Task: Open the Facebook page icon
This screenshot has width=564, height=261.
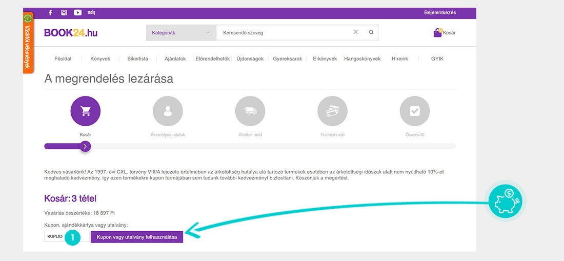Action: [50, 13]
